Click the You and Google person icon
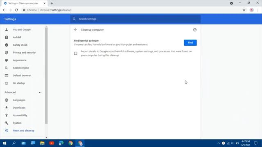Viewport: 262px width, 147px height. pos(7,29)
